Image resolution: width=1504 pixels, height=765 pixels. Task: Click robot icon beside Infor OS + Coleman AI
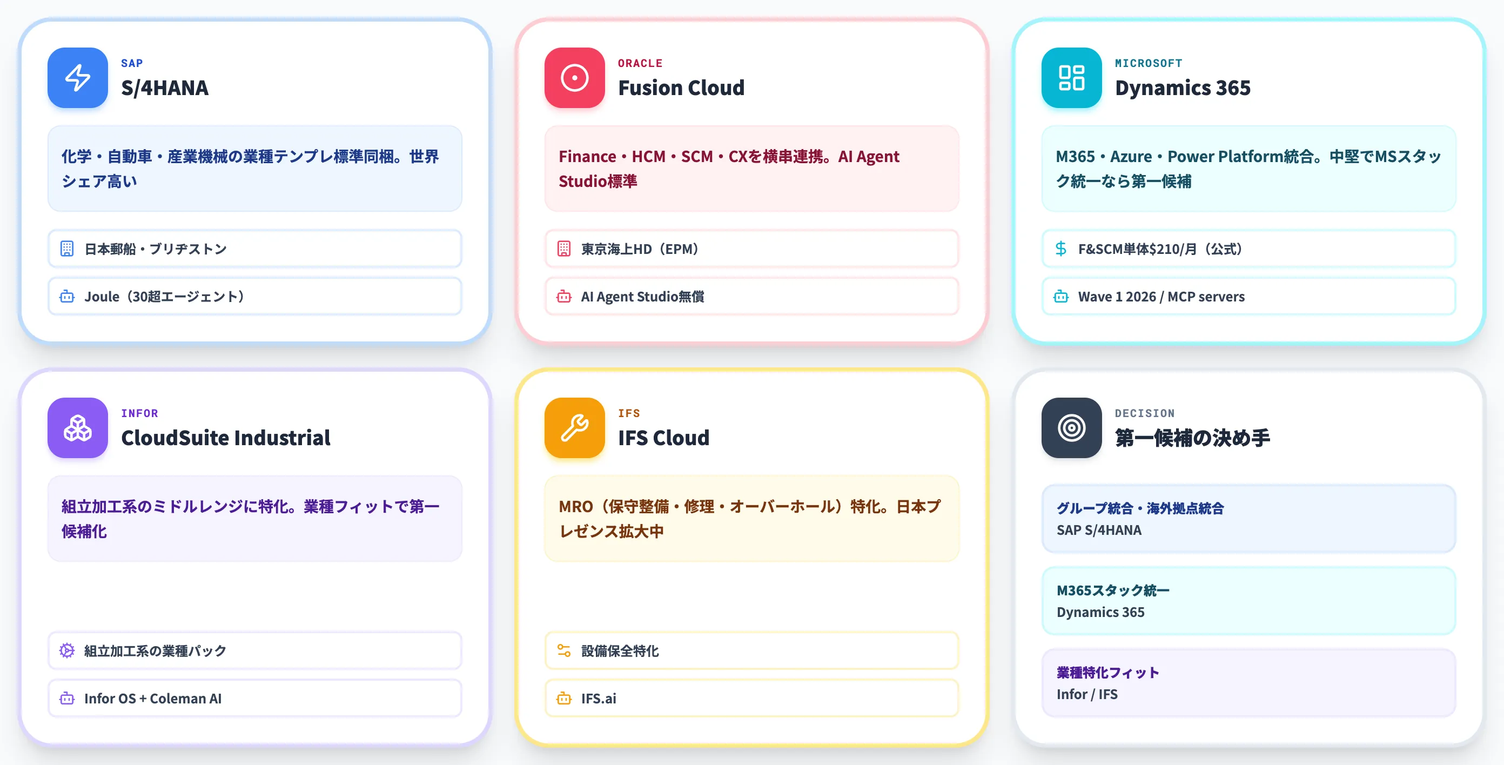[67, 699]
